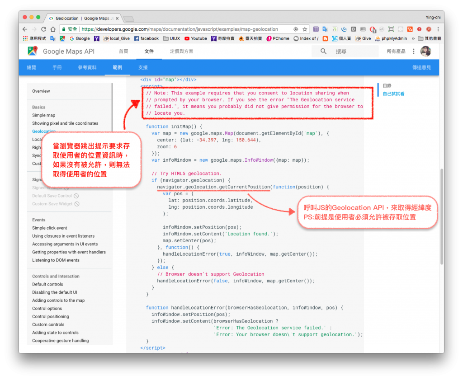Switch to the 支援 section tab
The image size is (463, 380).
click(143, 67)
